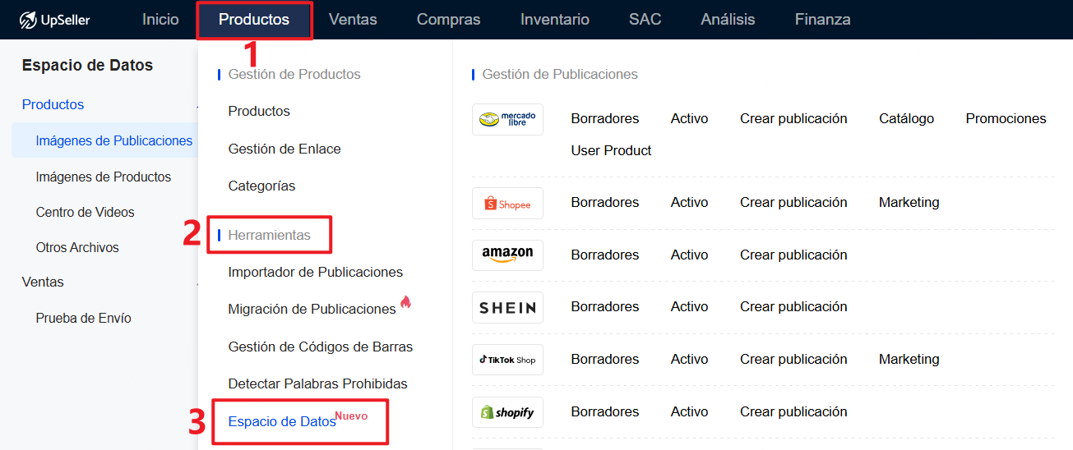This screenshot has height=450, width=1073.
Task: Open Migración de Publicaciones
Action: click(312, 309)
